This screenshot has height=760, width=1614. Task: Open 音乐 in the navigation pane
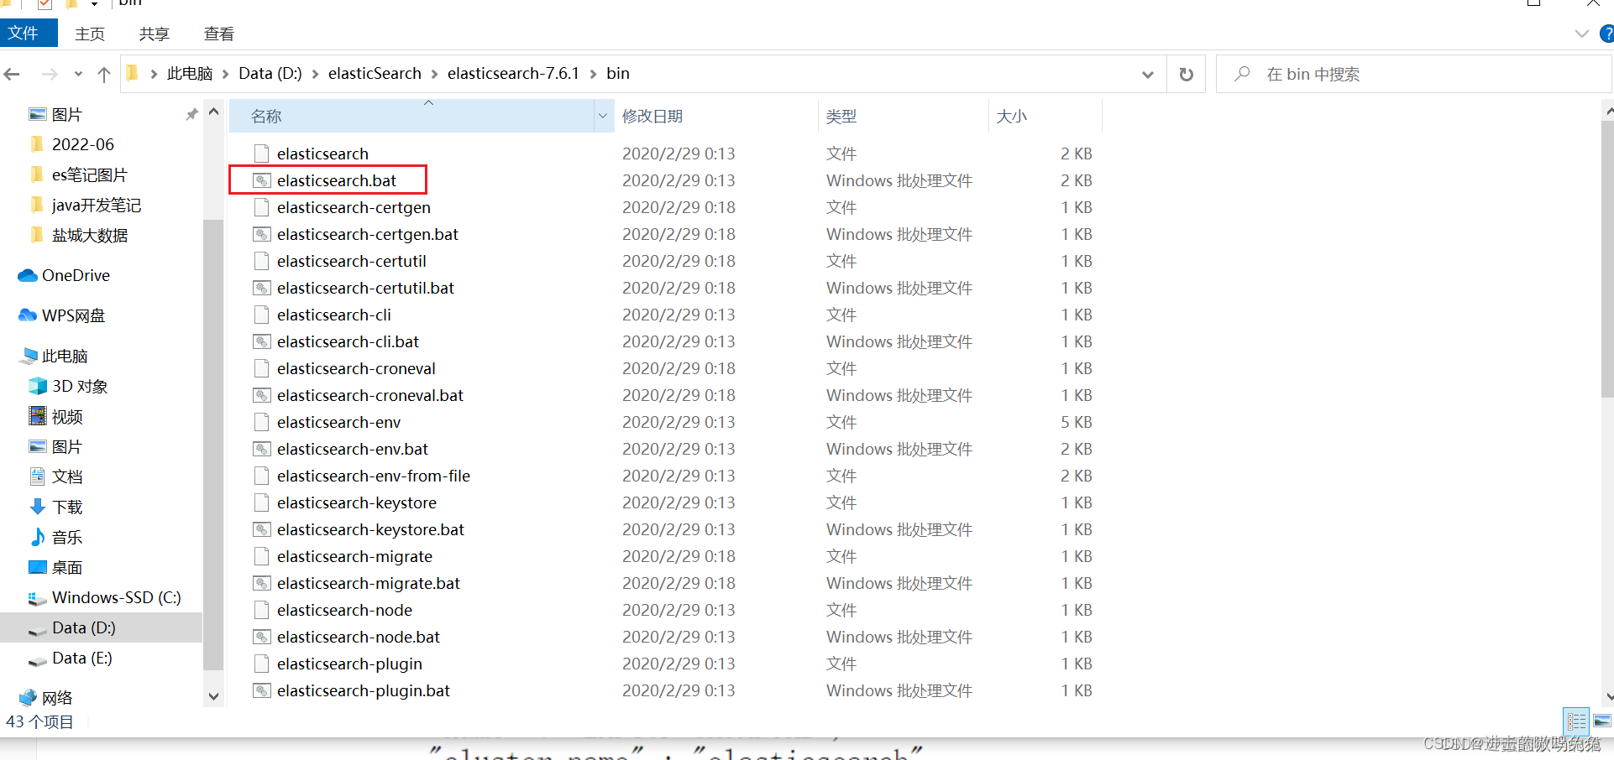67,537
